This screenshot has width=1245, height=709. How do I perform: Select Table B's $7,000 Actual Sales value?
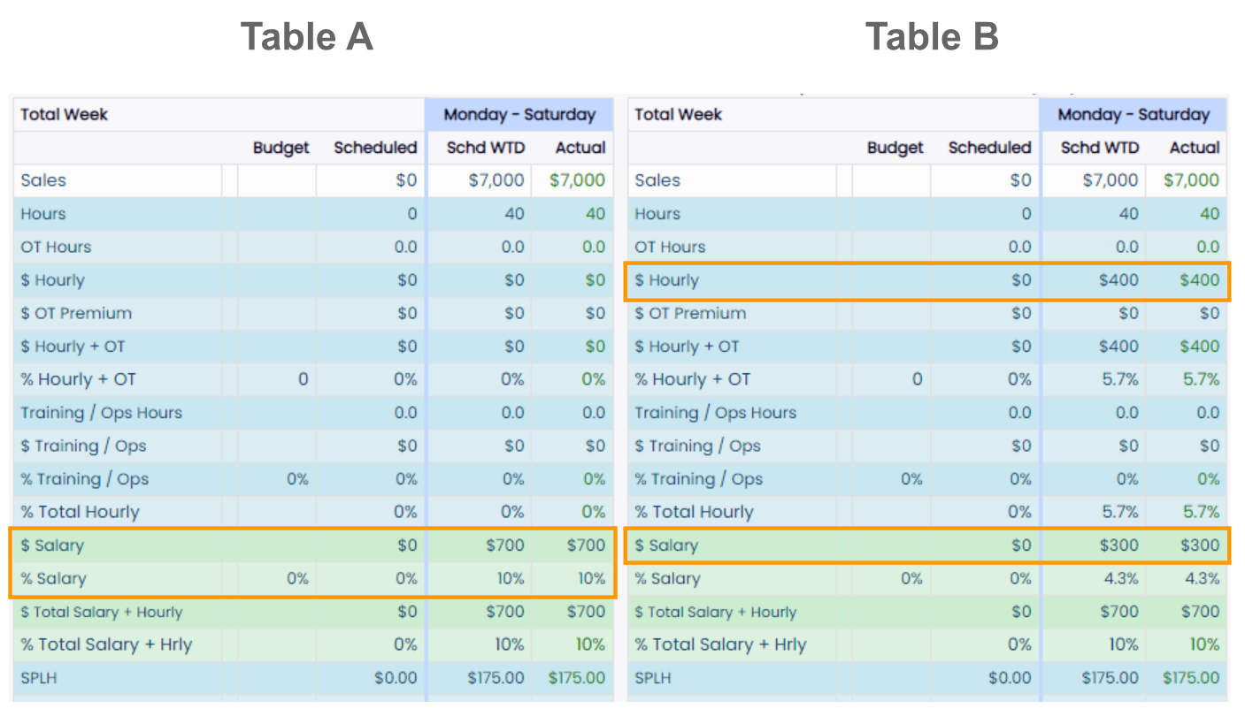tap(1191, 180)
